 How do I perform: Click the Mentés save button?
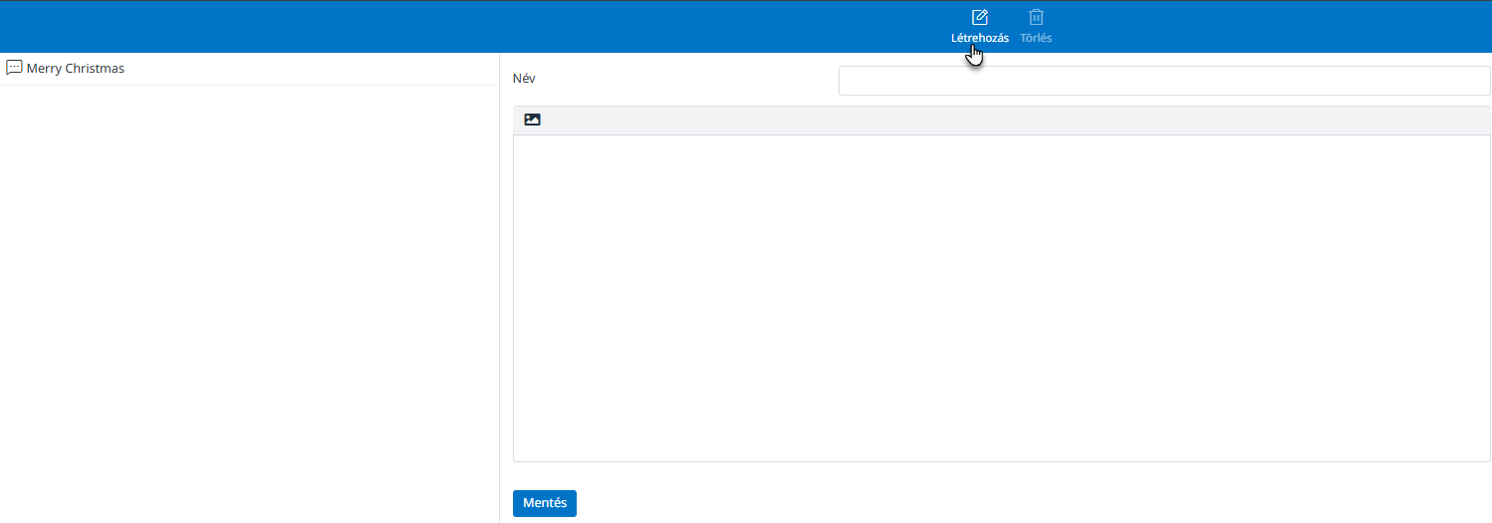pyautogui.click(x=545, y=503)
